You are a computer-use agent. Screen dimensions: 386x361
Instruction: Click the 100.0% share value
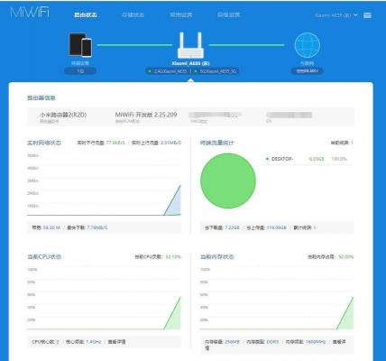tap(339, 159)
